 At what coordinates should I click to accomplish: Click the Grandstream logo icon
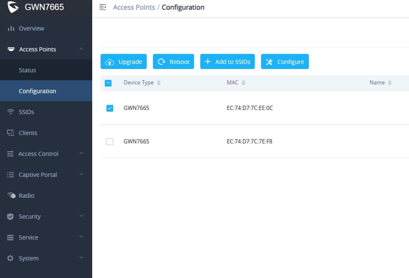[13, 7]
